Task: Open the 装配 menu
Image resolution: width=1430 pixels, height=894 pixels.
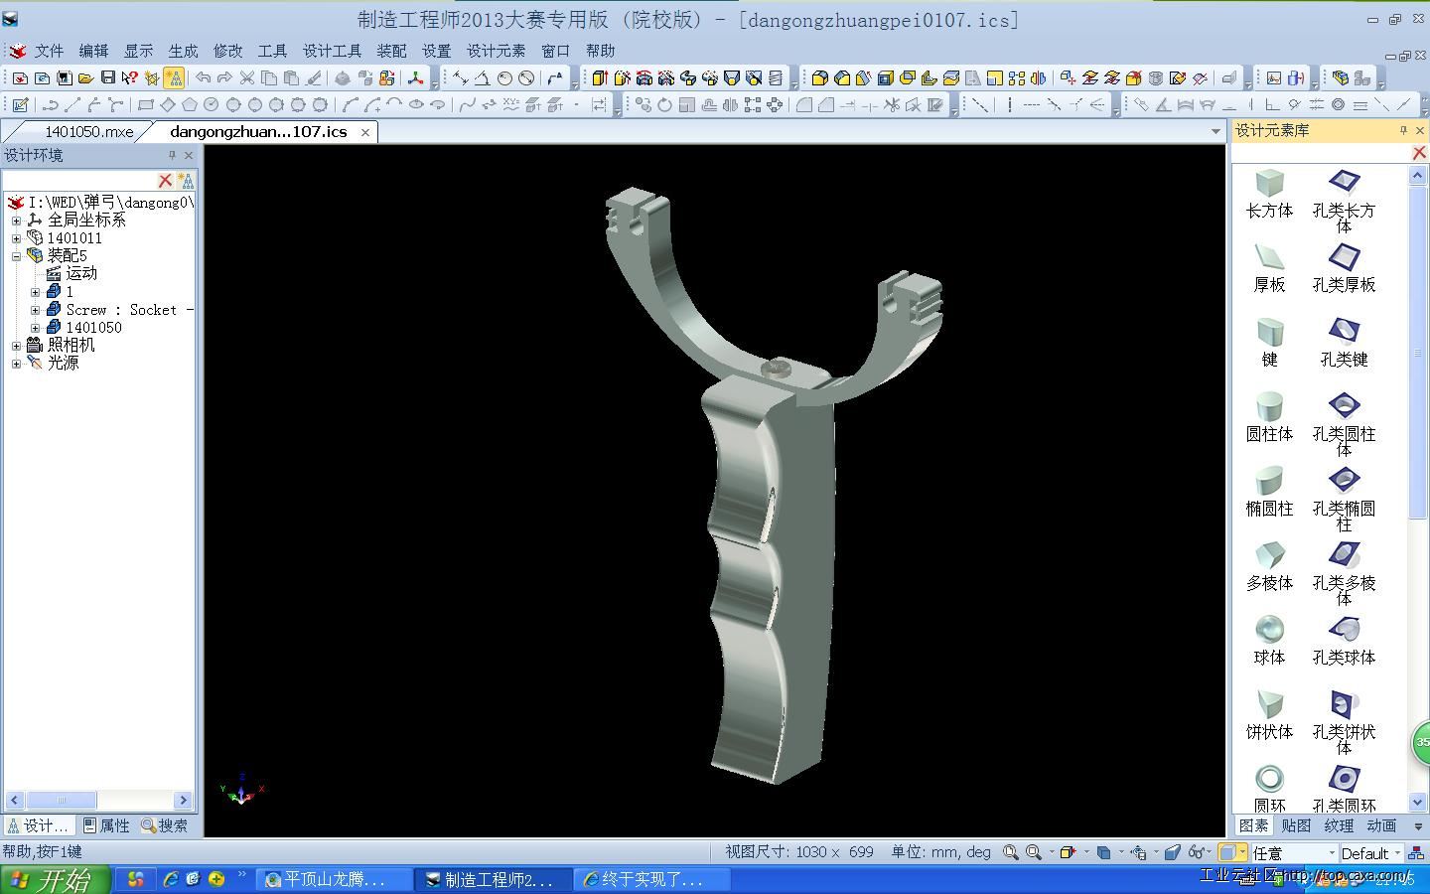Action: tap(391, 51)
